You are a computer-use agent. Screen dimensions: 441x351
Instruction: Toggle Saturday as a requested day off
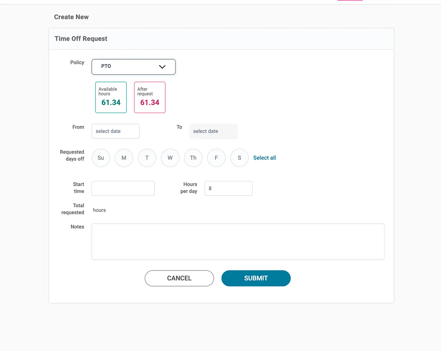pos(239,158)
